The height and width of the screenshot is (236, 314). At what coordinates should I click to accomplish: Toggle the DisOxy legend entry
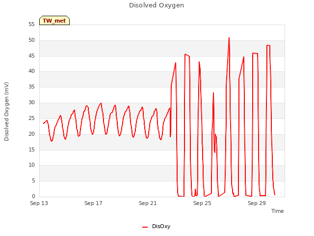(157, 226)
